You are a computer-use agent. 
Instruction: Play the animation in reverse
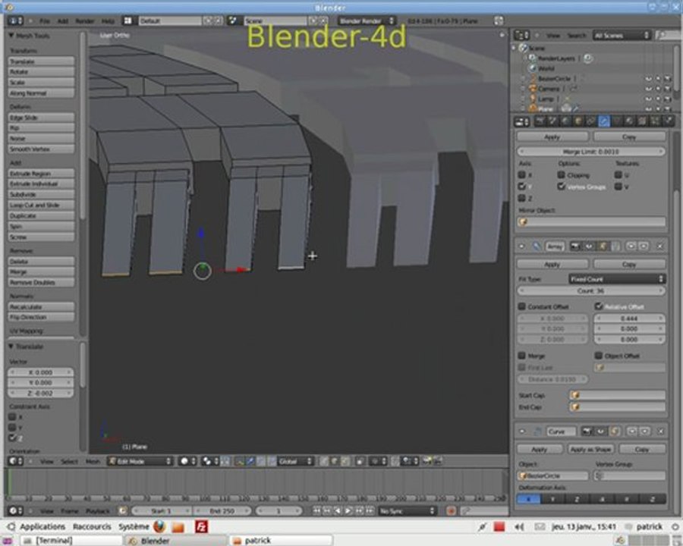point(338,510)
